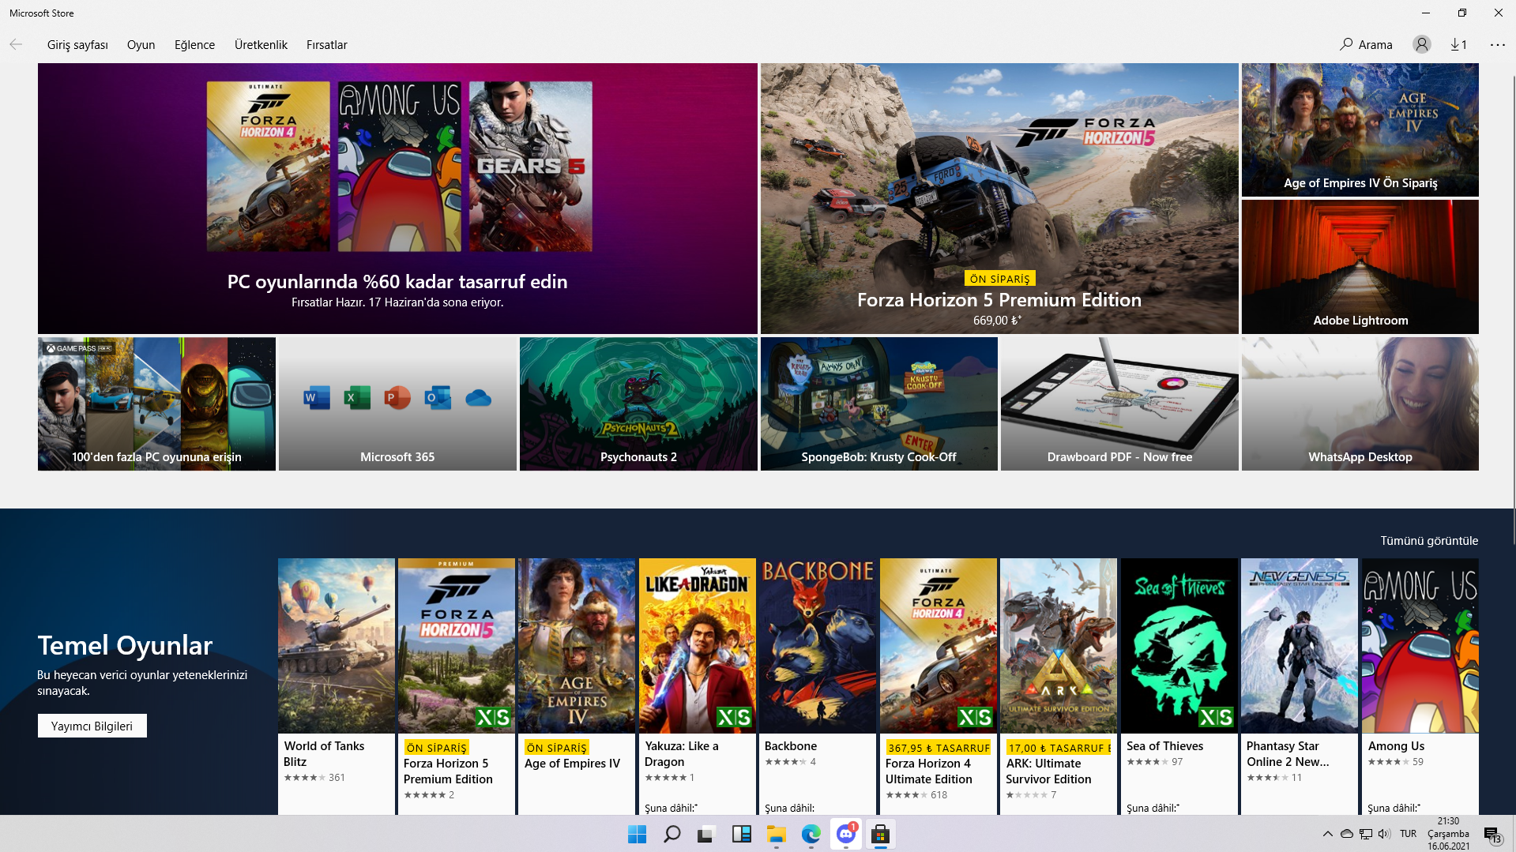Open the notification center icon

(1492, 835)
